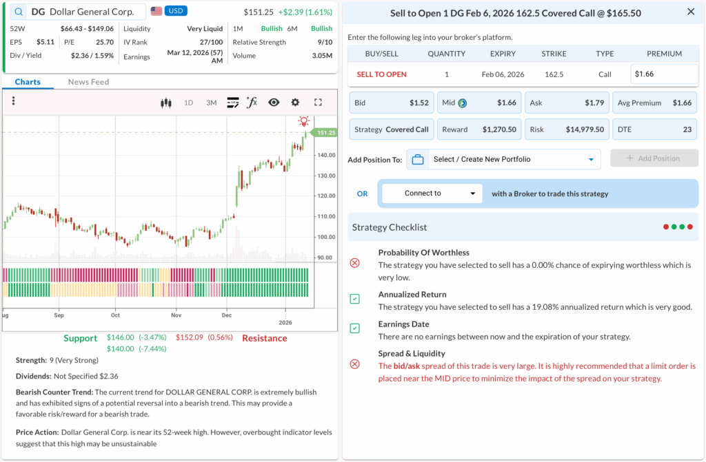Open the USD currency selector

pos(175,12)
